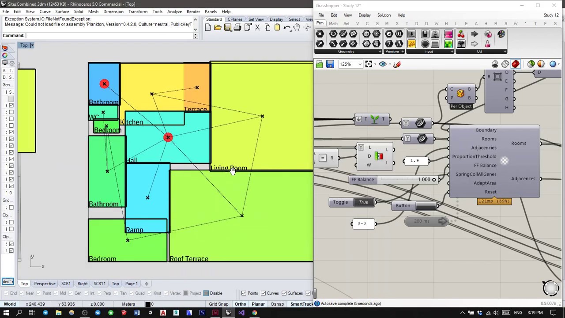Screen dimensions: 565x318
Task: Click the Rhino Command input field
Action: click(x=109, y=35)
